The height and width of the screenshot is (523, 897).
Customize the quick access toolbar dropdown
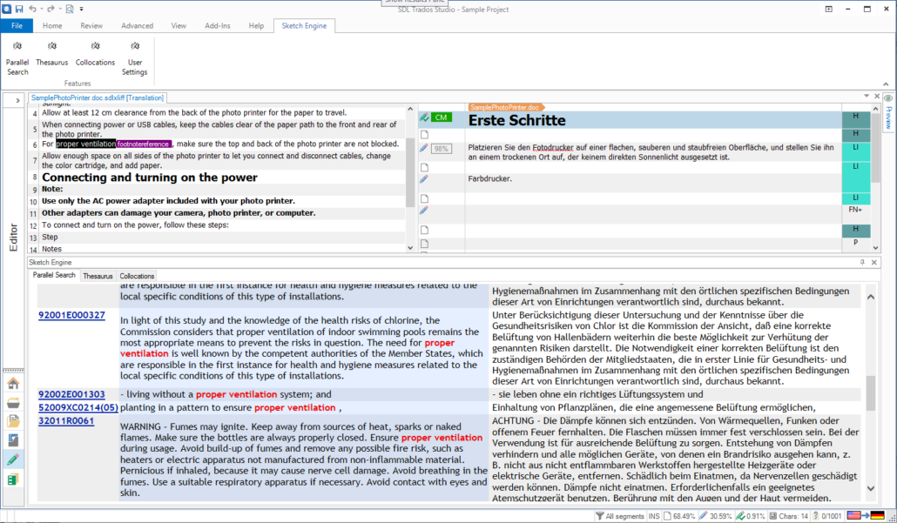click(82, 9)
